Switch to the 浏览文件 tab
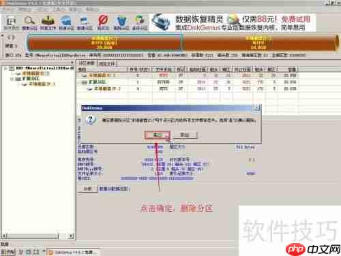 coord(107,63)
